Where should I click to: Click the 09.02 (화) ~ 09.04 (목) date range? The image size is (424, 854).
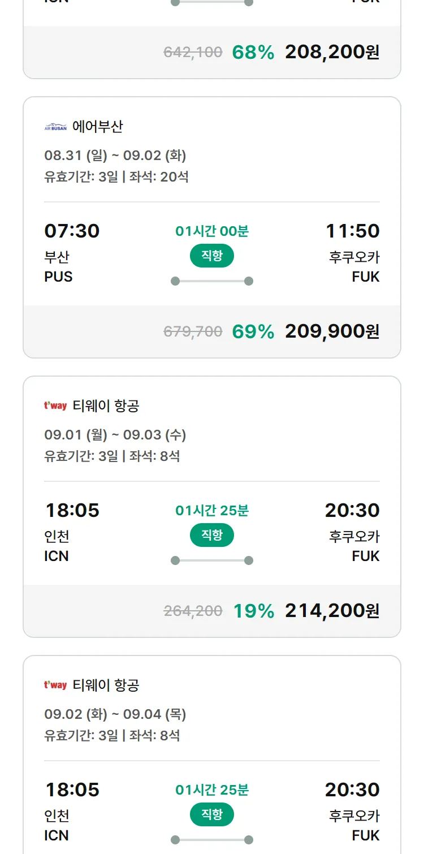[x=115, y=714]
